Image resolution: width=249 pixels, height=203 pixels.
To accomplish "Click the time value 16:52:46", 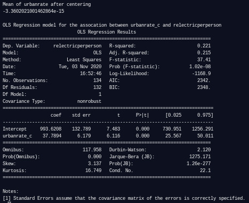I will pos(91,74).
